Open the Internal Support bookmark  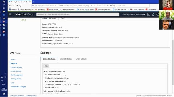52,9
